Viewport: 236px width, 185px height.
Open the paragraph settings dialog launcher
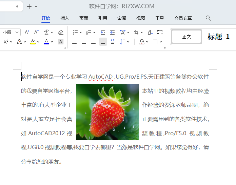[164, 47]
